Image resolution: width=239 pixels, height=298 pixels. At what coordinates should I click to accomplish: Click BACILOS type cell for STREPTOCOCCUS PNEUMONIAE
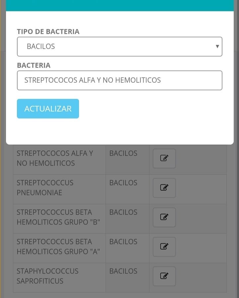127,189
